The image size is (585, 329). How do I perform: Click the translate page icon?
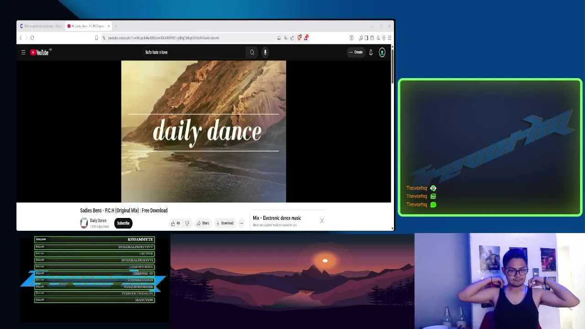coord(285,38)
